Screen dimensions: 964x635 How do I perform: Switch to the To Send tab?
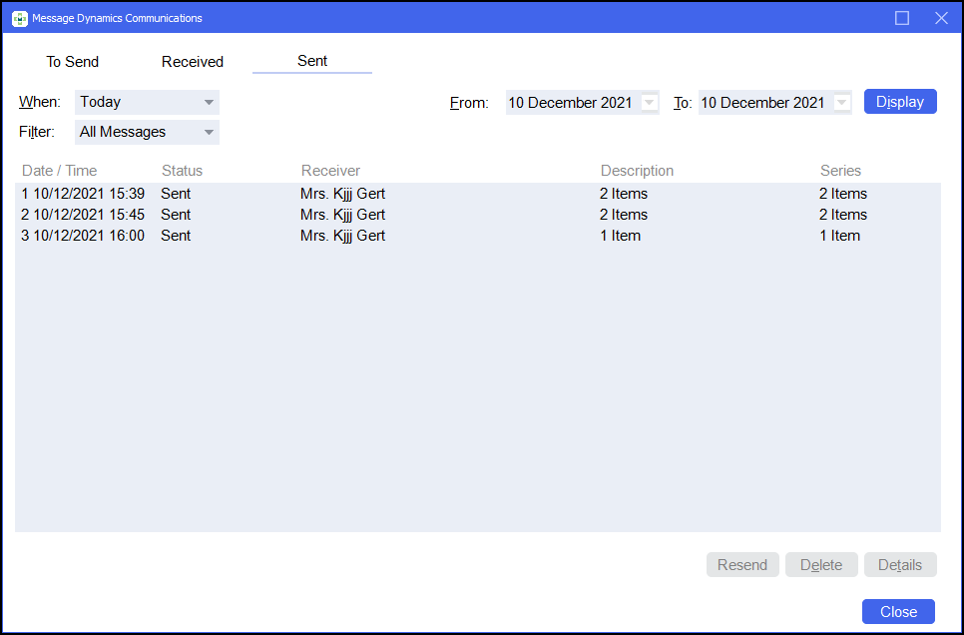point(73,62)
